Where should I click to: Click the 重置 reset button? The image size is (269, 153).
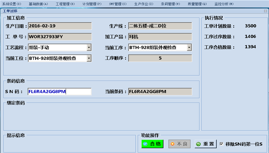pyautogui.click(x=206, y=144)
